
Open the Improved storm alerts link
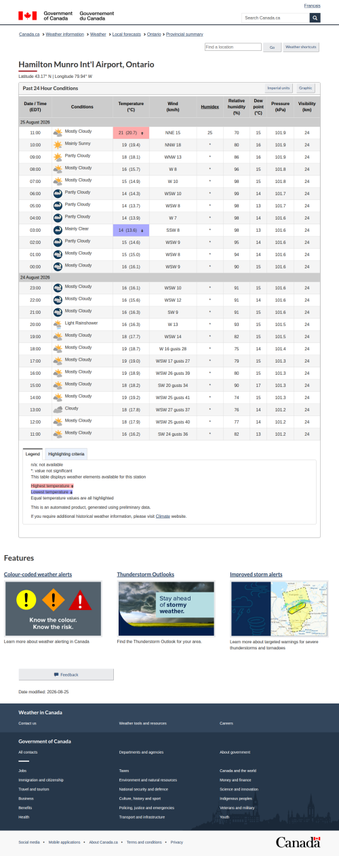click(256, 574)
